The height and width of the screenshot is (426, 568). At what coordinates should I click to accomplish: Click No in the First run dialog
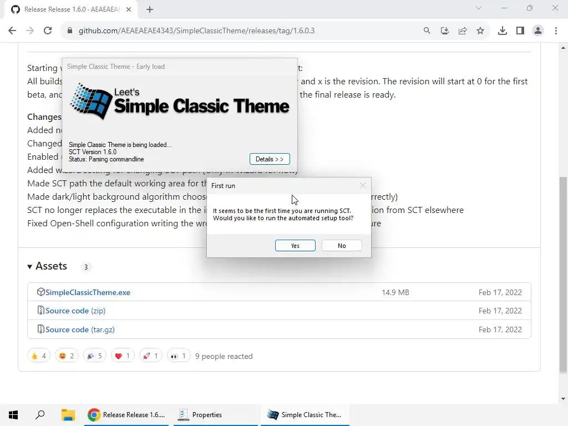click(x=342, y=246)
